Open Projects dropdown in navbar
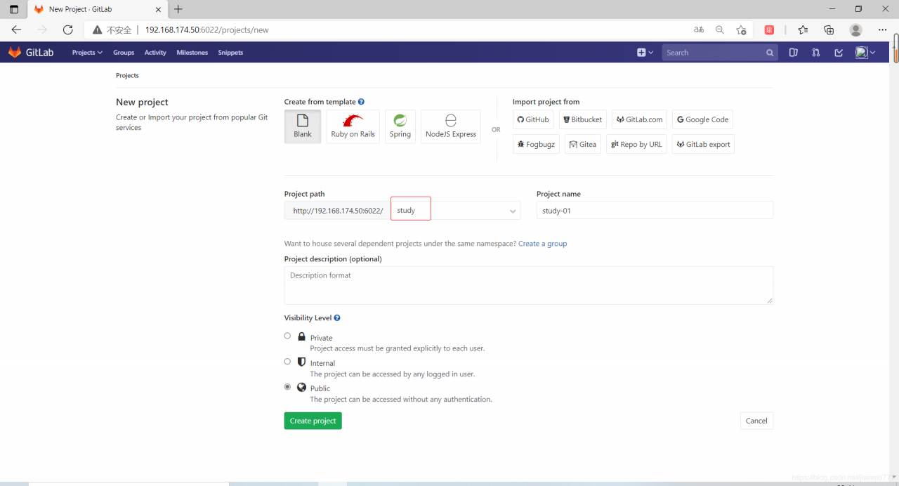The width and height of the screenshot is (899, 486). tap(87, 53)
